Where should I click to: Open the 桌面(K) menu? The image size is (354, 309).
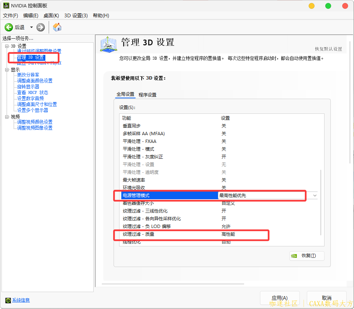51,15
